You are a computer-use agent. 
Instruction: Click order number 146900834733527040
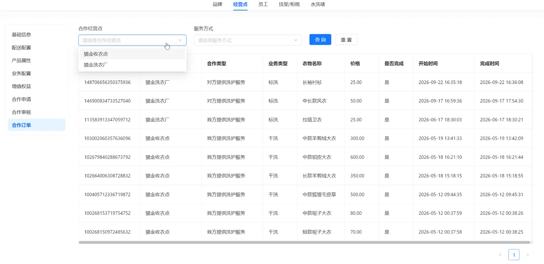point(107,101)
